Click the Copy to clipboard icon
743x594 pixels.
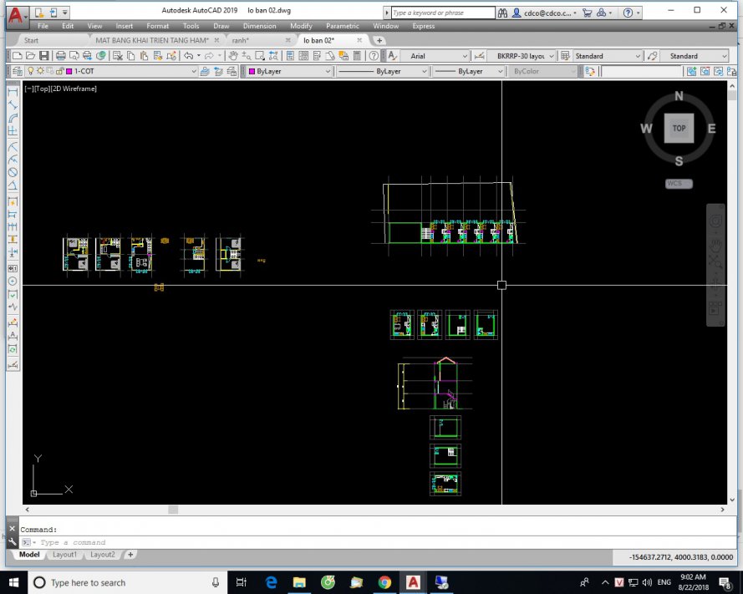pos(130,56)
